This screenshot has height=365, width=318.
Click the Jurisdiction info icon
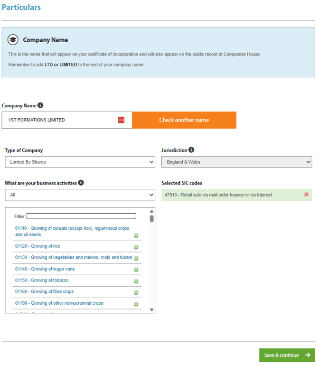pyautogui.click(x=191, y=150)
